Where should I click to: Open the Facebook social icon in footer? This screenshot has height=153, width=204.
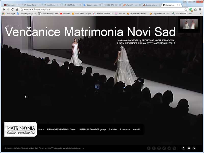[149, 148]
